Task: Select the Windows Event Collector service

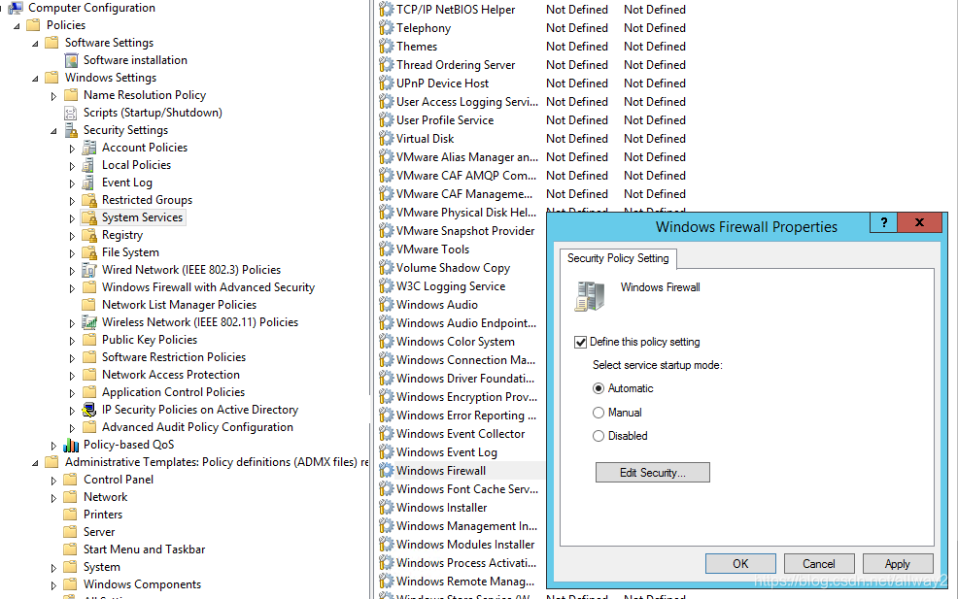Action: click(461, 434)
